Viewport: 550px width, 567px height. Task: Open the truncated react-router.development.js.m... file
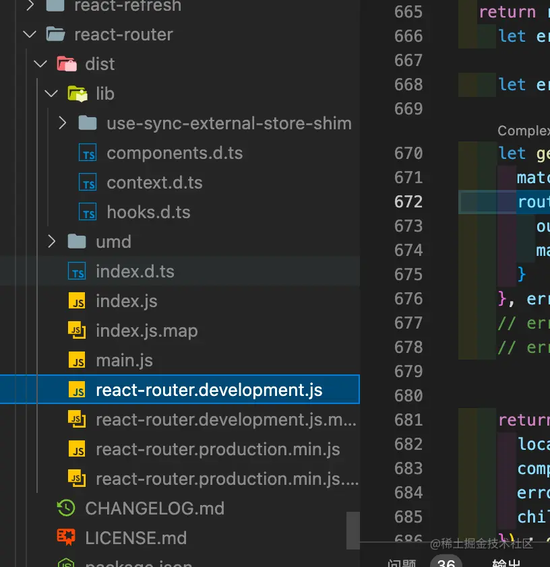pos(226,420)
